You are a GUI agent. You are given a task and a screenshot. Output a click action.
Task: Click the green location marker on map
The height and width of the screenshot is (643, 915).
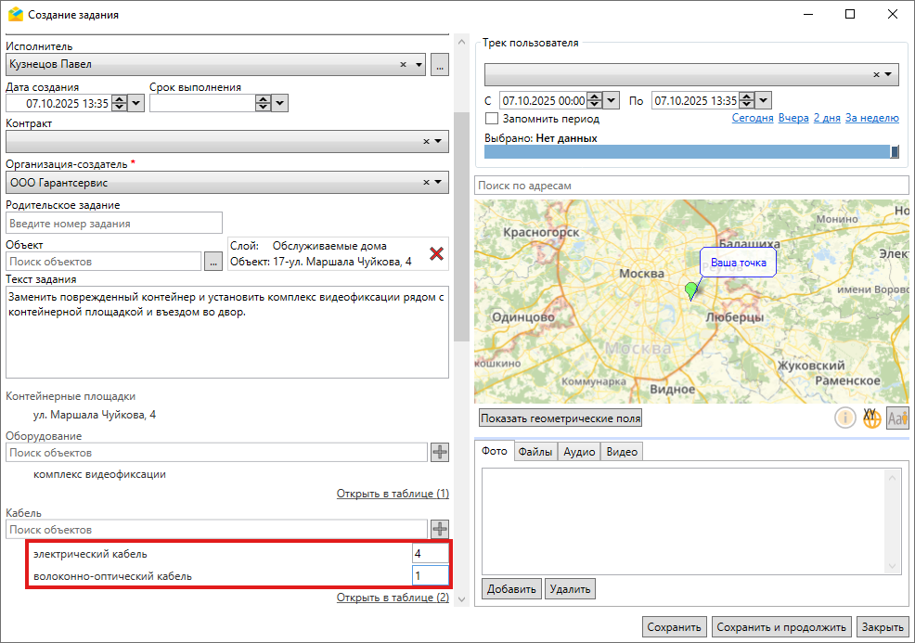click(690, 290)
